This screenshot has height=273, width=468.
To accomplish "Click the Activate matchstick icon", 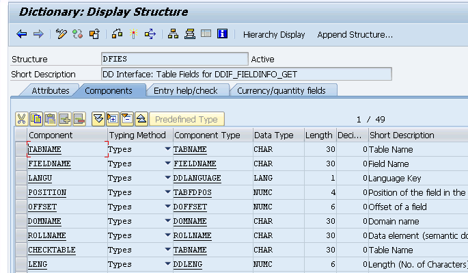I will coord(134,34).
